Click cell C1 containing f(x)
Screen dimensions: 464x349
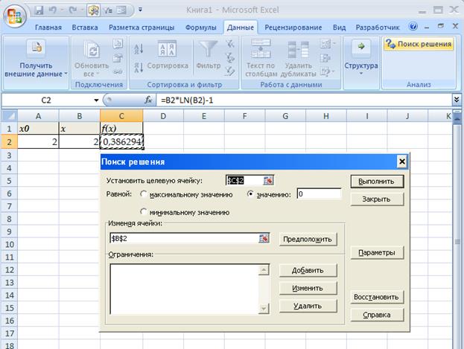pos(121,128)
